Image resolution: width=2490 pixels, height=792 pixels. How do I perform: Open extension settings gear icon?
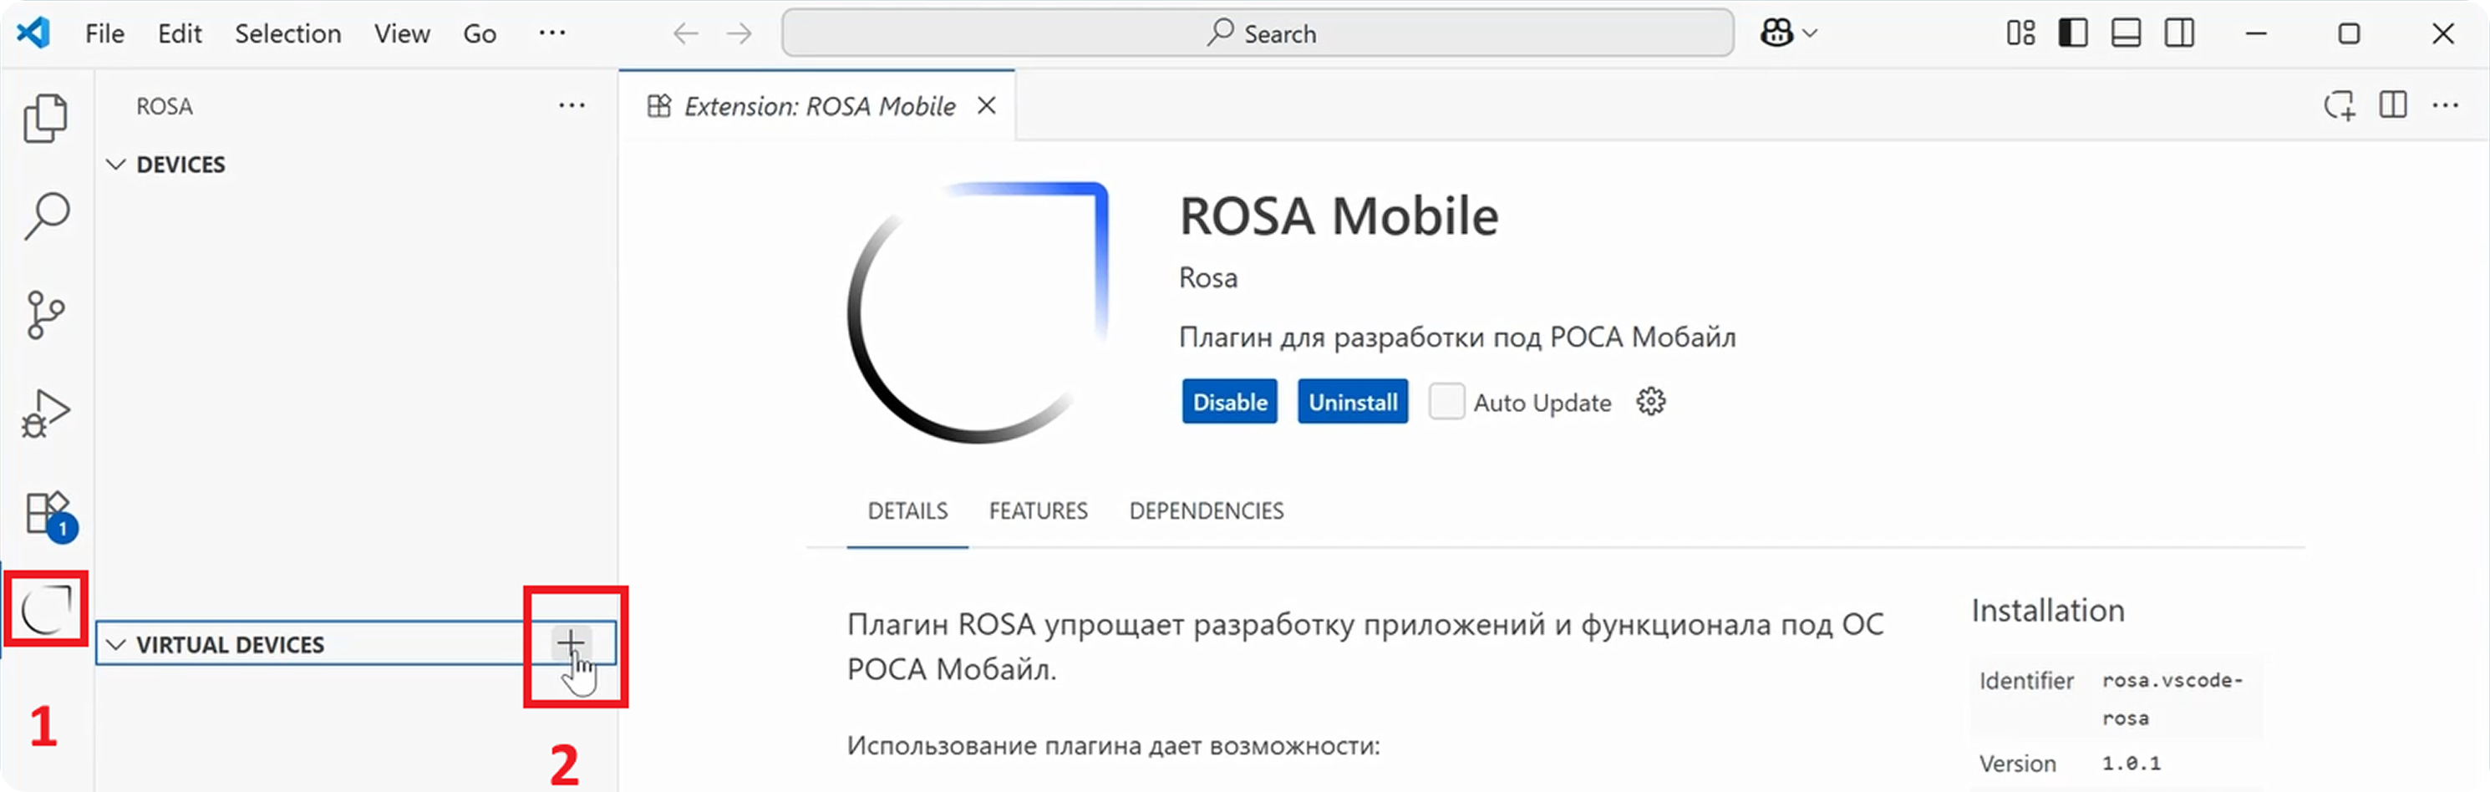coord(1650,401)
